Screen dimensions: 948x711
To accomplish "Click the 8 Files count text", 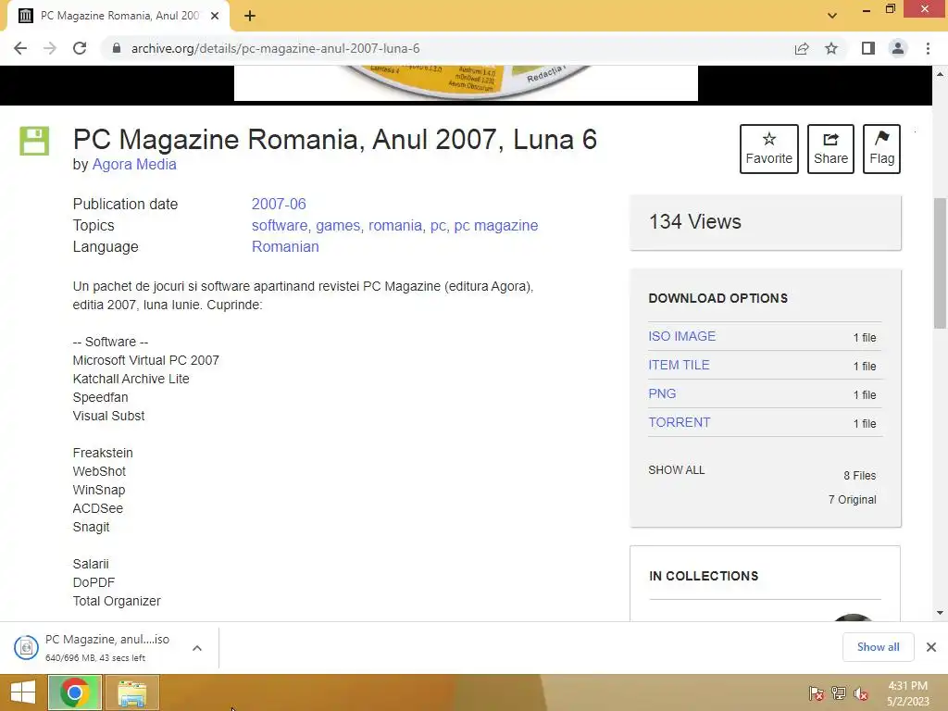I will pos(860,476).
